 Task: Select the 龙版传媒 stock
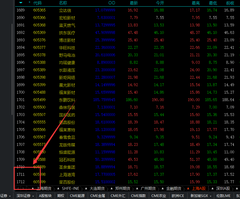coord(67,145)
